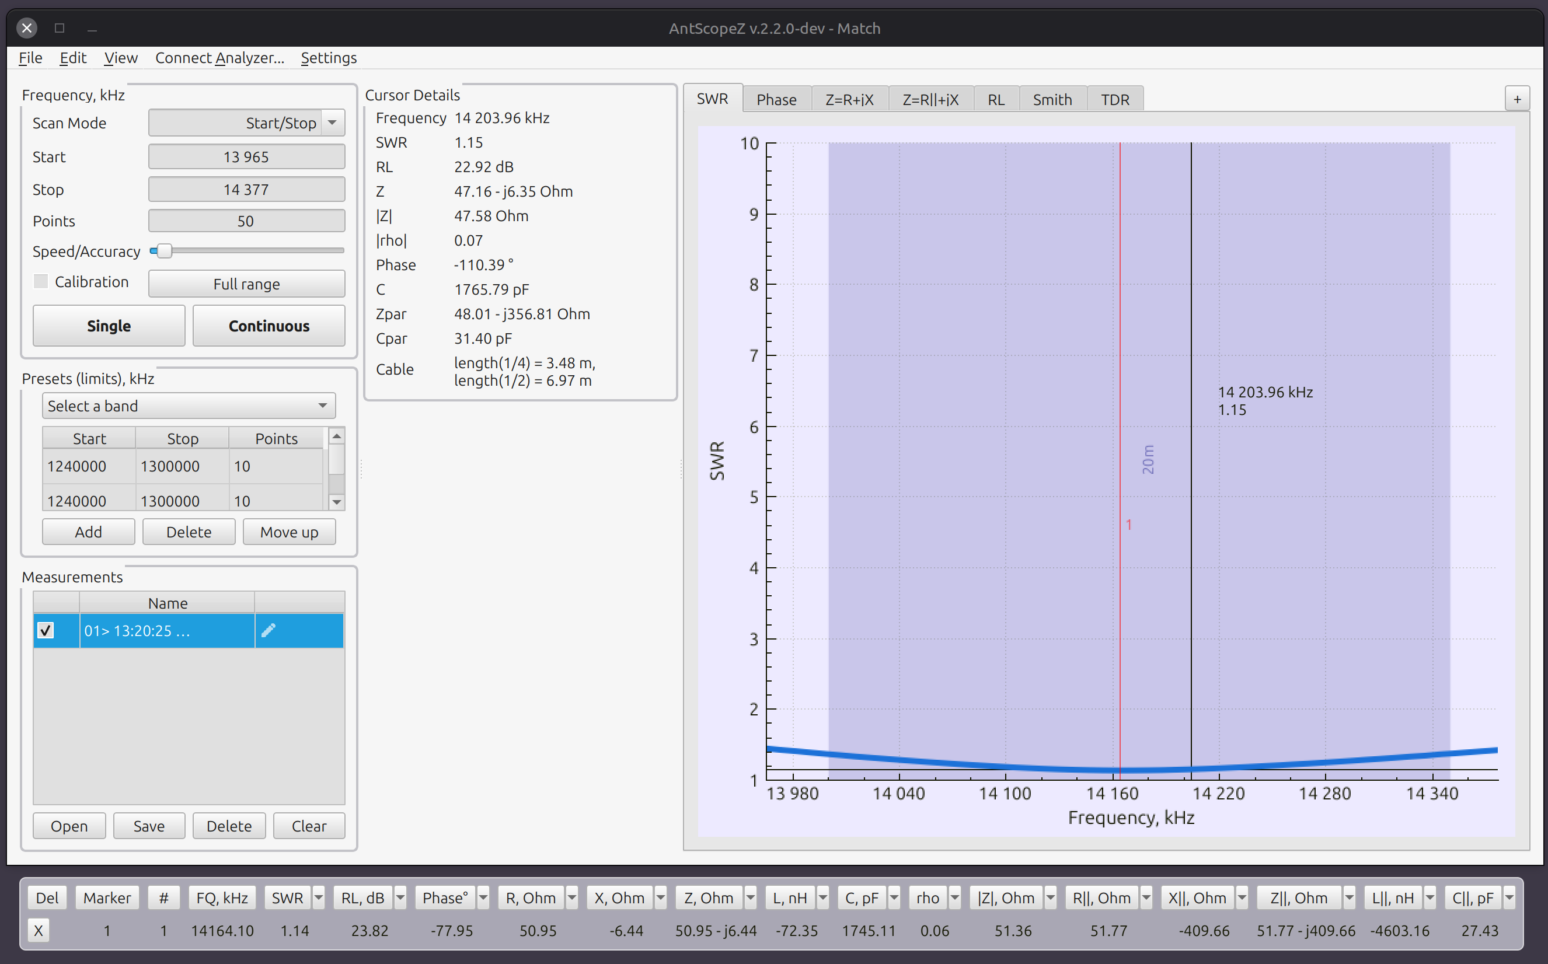1548x964 pixels.
Task: Open the Settings menu
Action: 329,58
